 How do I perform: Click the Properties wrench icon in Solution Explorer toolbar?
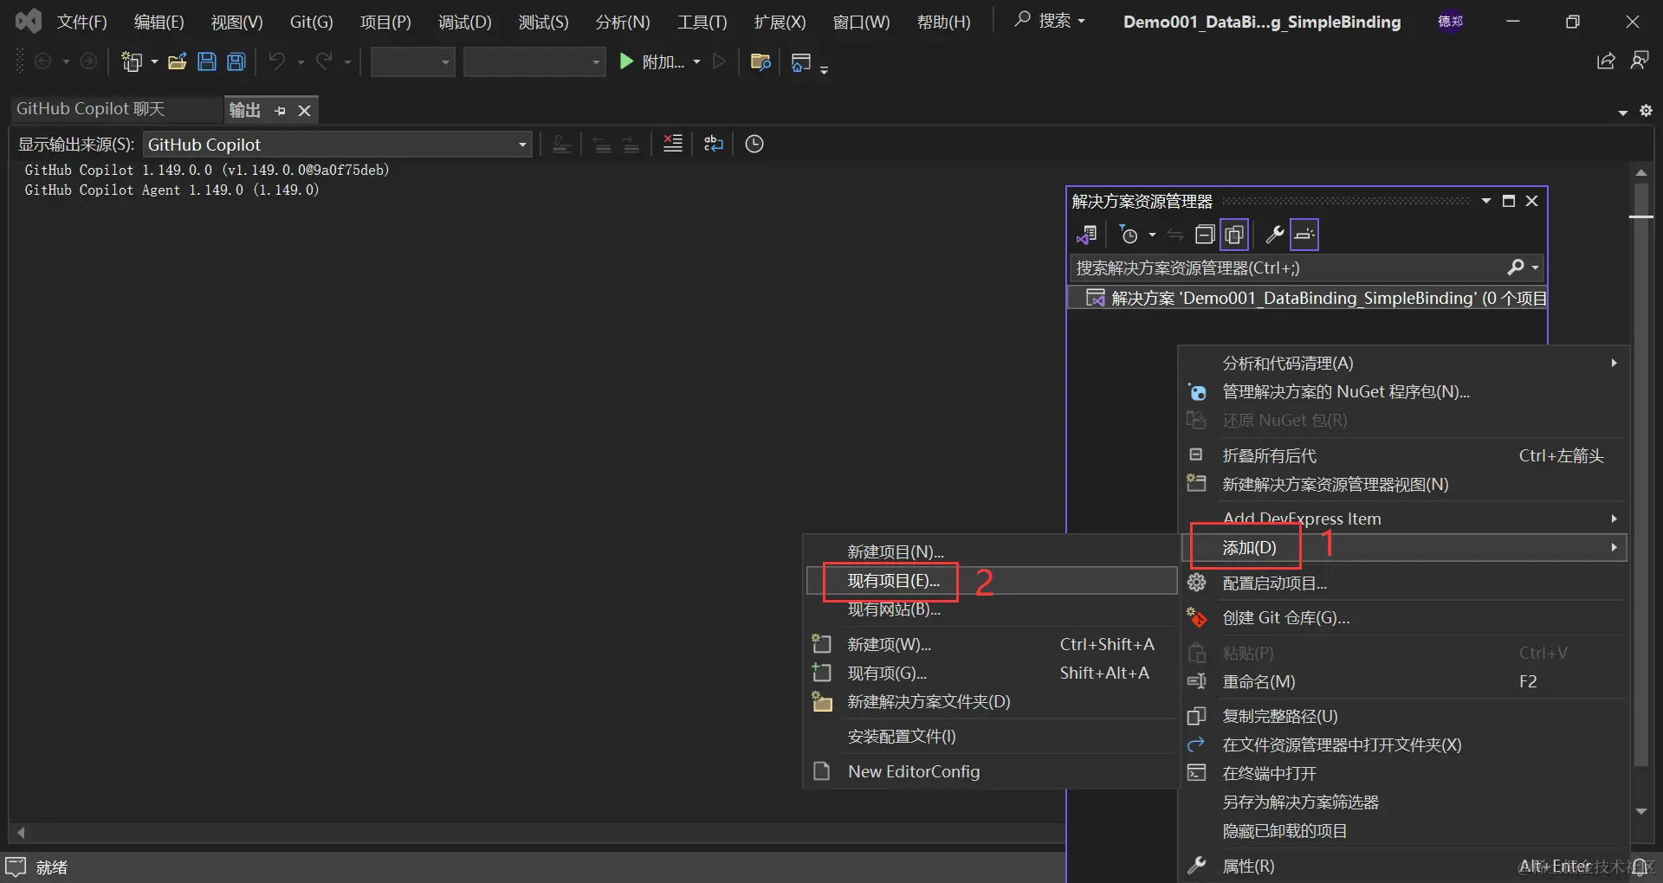(1274, 235)
